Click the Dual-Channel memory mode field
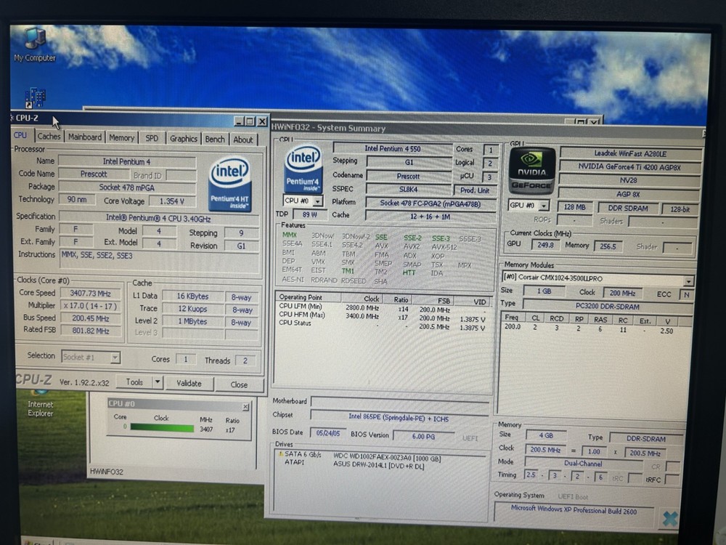 583,463
